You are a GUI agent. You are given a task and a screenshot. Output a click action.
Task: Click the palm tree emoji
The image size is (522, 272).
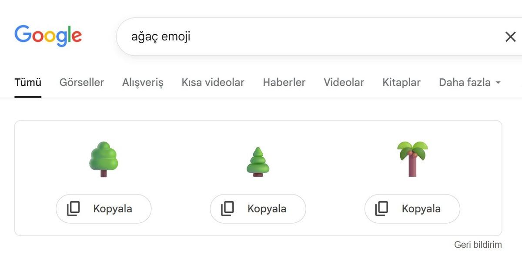coord(412,159)
